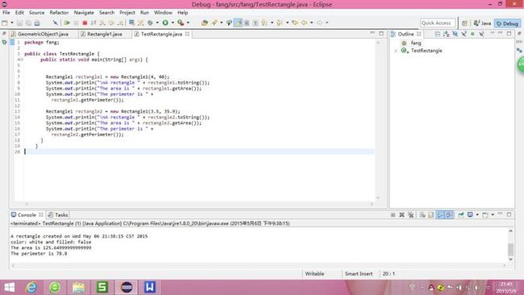
Task: Sort Outline alphabetically icon
Action: click(446, 34)
